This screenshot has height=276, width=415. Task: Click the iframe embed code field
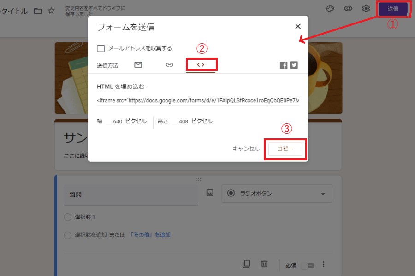[x=198, y=100]
